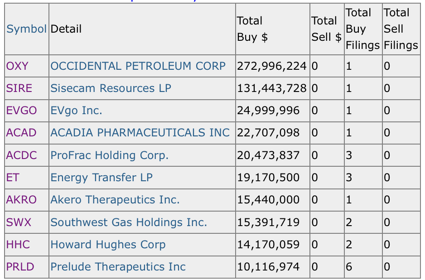This screenshot has width=425, height=280.
Task: Click the AKRO symbol link
Action: 21,200
